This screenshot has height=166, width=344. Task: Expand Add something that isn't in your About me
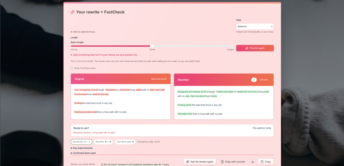pos(104,55)
